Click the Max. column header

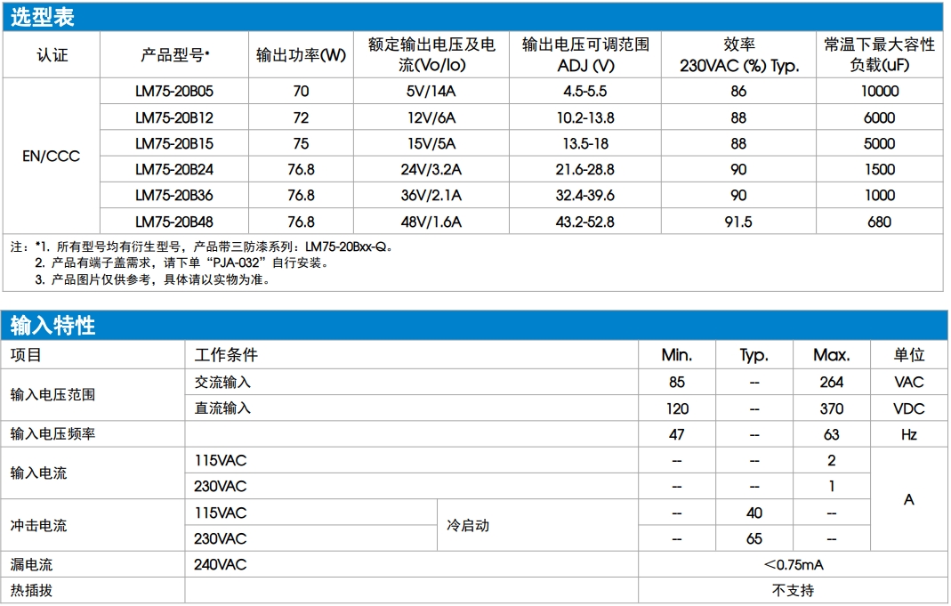point(831,355)
